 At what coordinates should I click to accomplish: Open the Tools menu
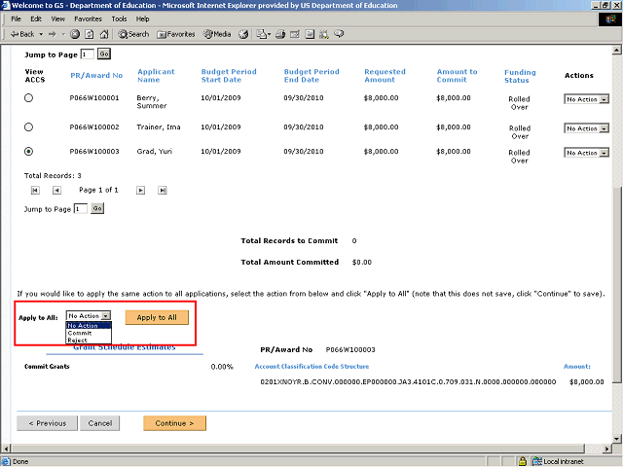coord(119,18)
